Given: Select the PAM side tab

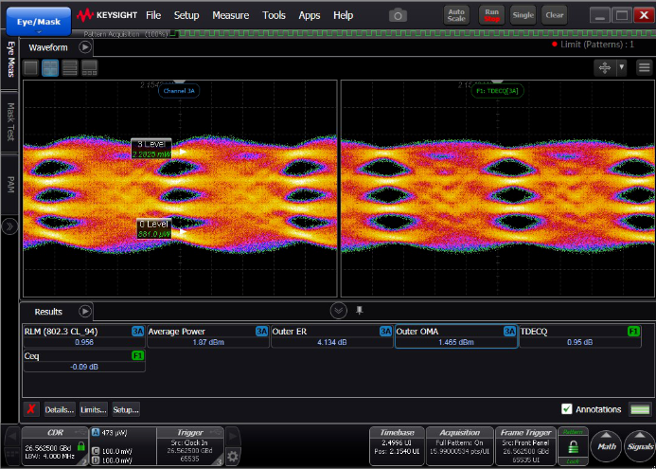Looking at the screenshot, I should tap(10, 184).
